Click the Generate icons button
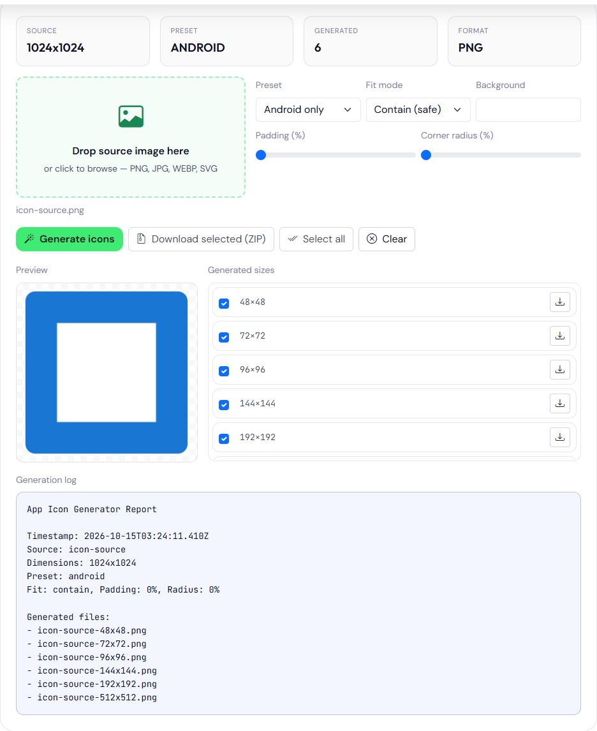 [70, 239]
